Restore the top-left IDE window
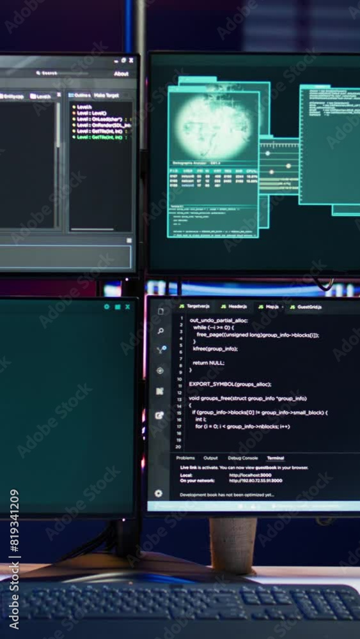 click(x=123, y=60)
